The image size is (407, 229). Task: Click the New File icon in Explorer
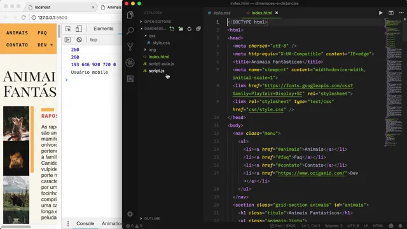click(x=172, y=29)
